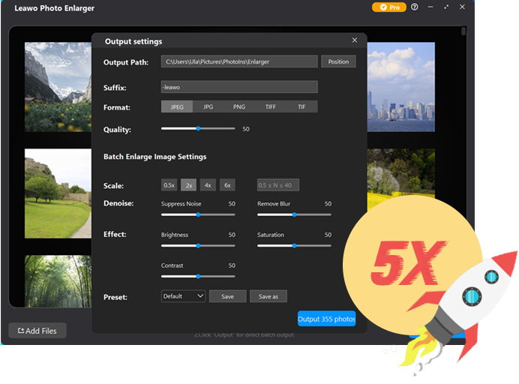Click the Saturation slider handle

point(294,246)
